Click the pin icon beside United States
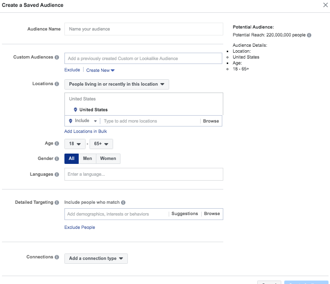Image resolution: width=330 pixels, height=284 pixels. coord(75,110)
